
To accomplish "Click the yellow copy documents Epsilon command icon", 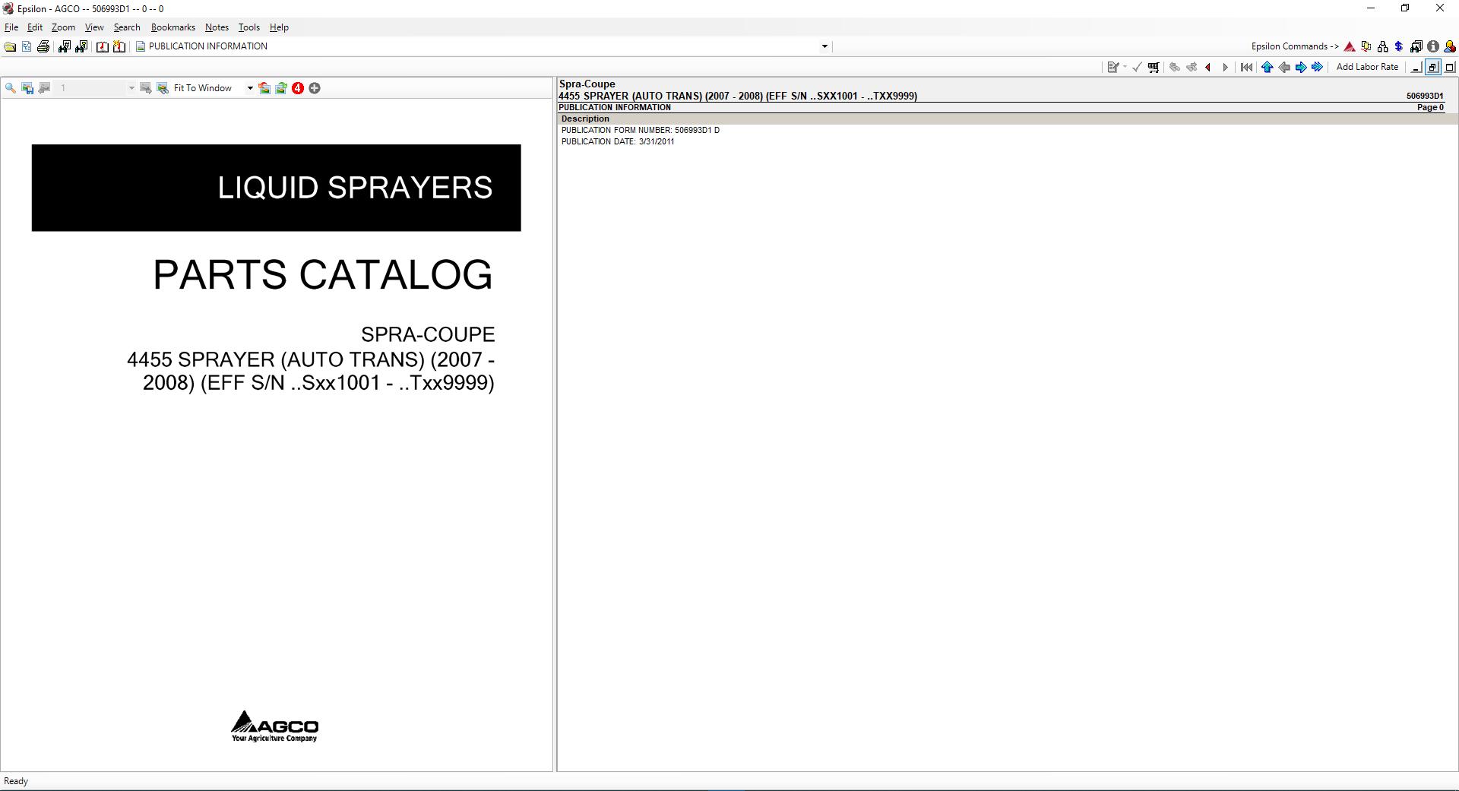I will (x=1366, y=46).
